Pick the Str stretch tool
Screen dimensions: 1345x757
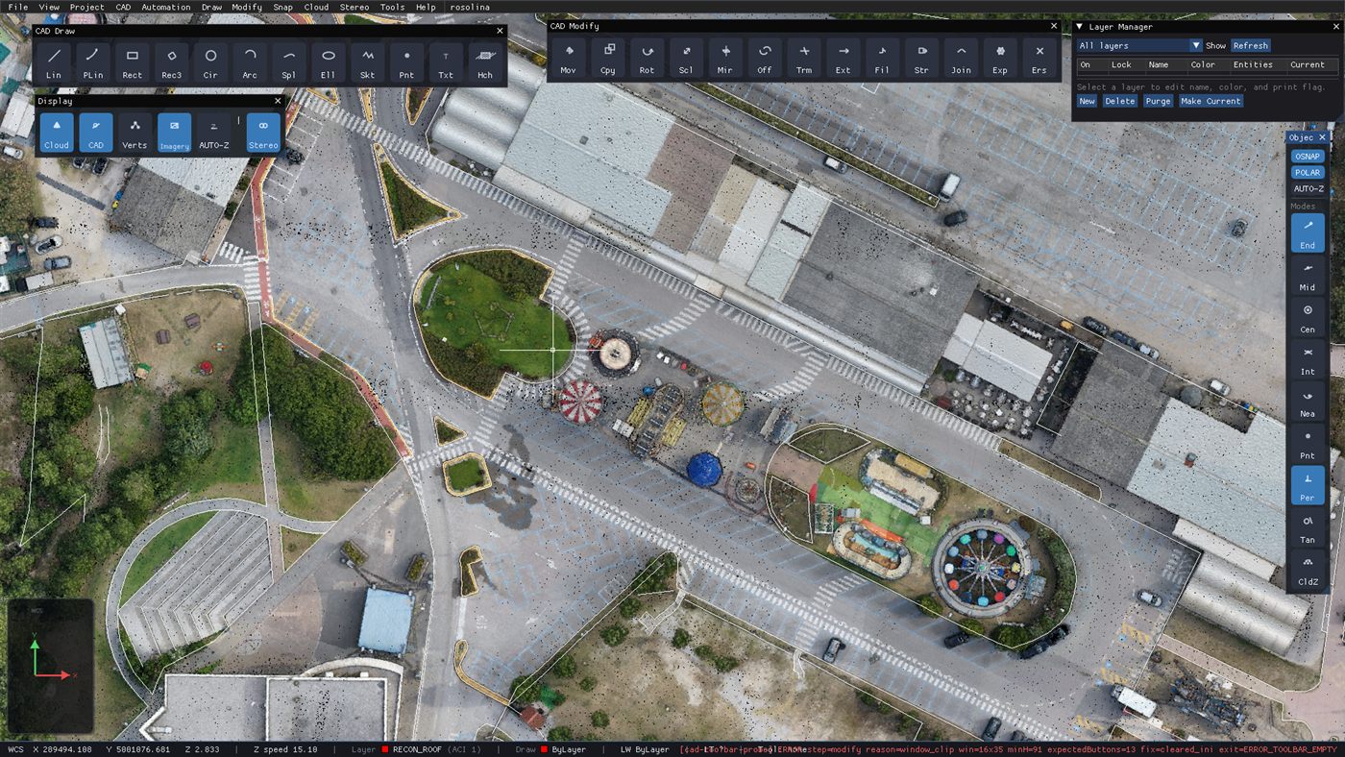point(922,58)
